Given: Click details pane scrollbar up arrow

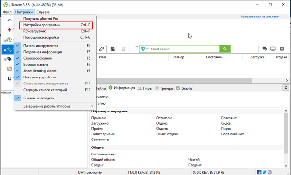Looking at the screenshot, I should tap(286, 111).
